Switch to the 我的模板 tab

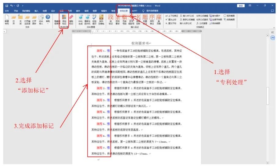point(26,11)
